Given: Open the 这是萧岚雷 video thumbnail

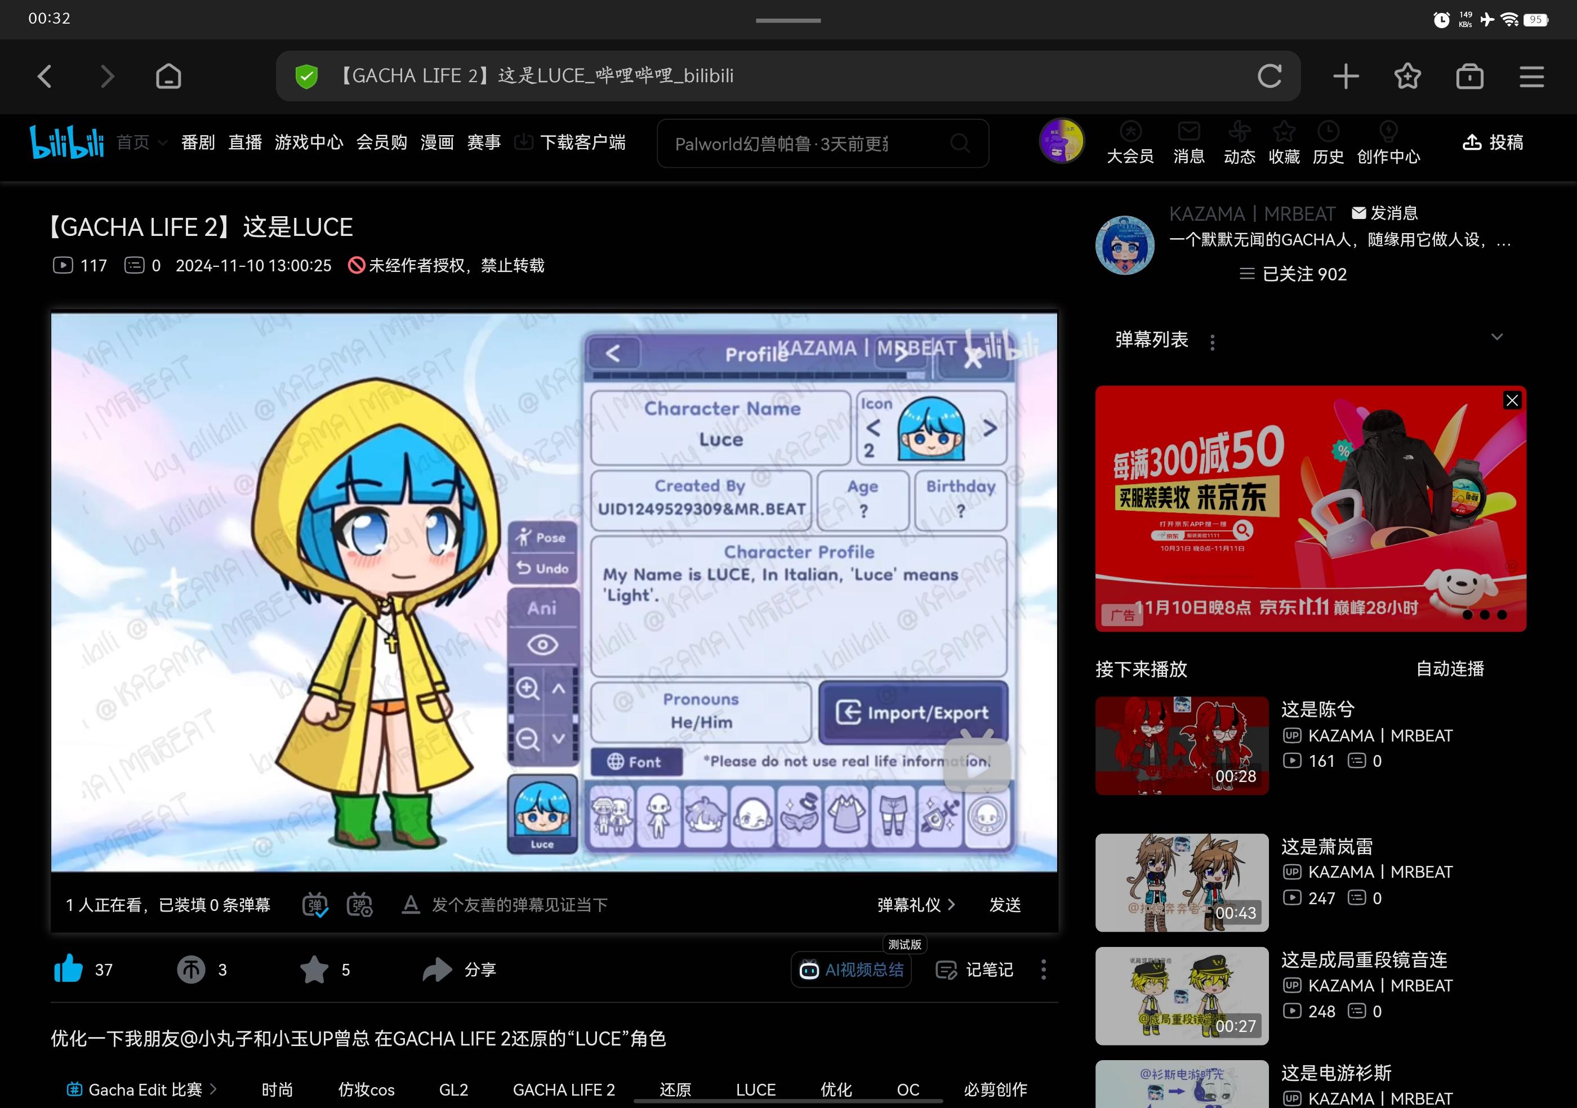Looking at the screenshot, I should (1182, 882).
